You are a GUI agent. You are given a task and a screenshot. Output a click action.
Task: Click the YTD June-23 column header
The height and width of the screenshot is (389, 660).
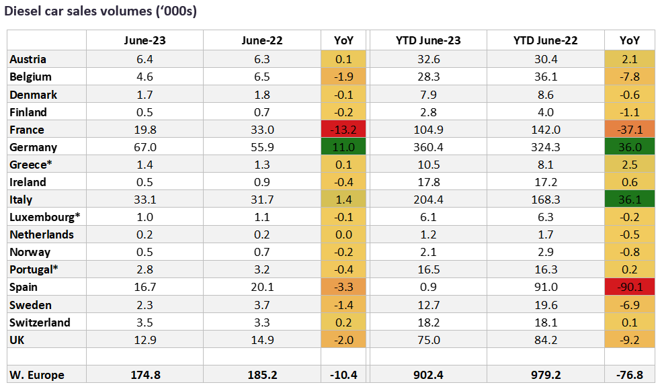click(x=429, y=40)
